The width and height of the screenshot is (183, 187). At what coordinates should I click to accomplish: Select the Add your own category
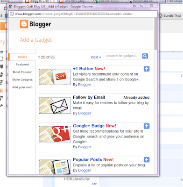click(x=22, y=87)
